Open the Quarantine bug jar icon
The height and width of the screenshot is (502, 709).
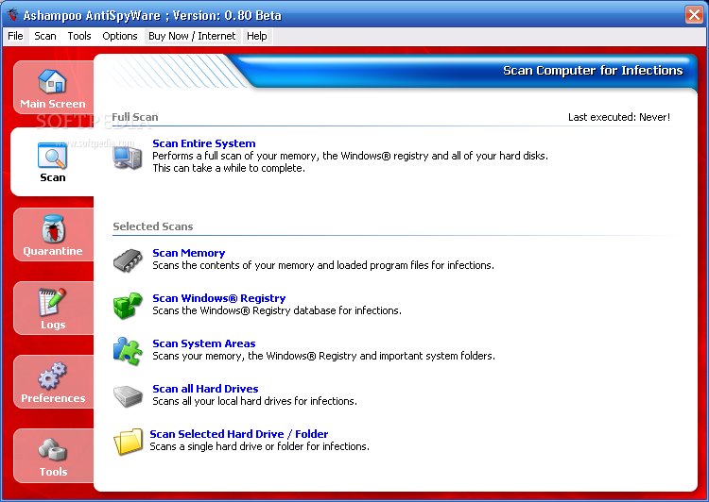pyautogui.click(x=53, y=229)
